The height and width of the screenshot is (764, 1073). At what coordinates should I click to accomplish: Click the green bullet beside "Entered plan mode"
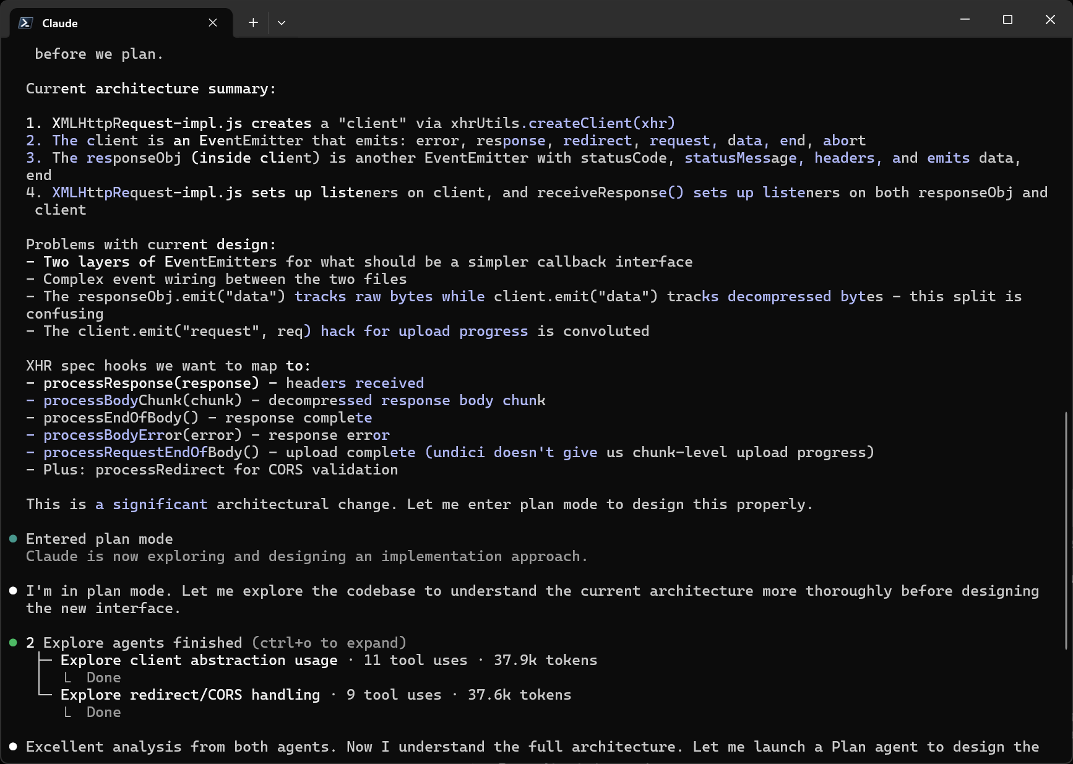coord(12,538)
